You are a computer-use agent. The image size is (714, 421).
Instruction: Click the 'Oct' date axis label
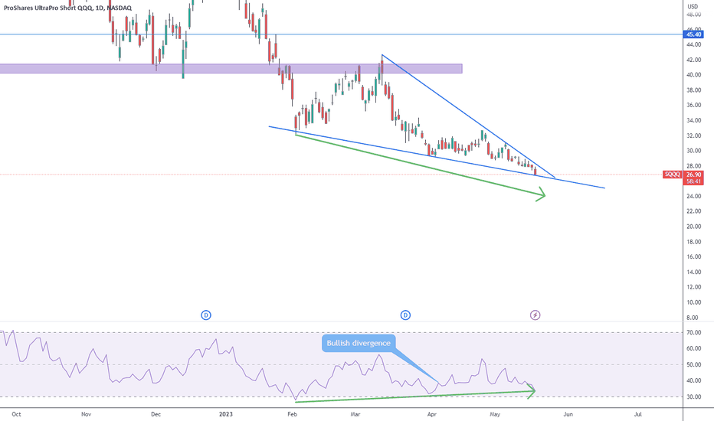point(16,414)
